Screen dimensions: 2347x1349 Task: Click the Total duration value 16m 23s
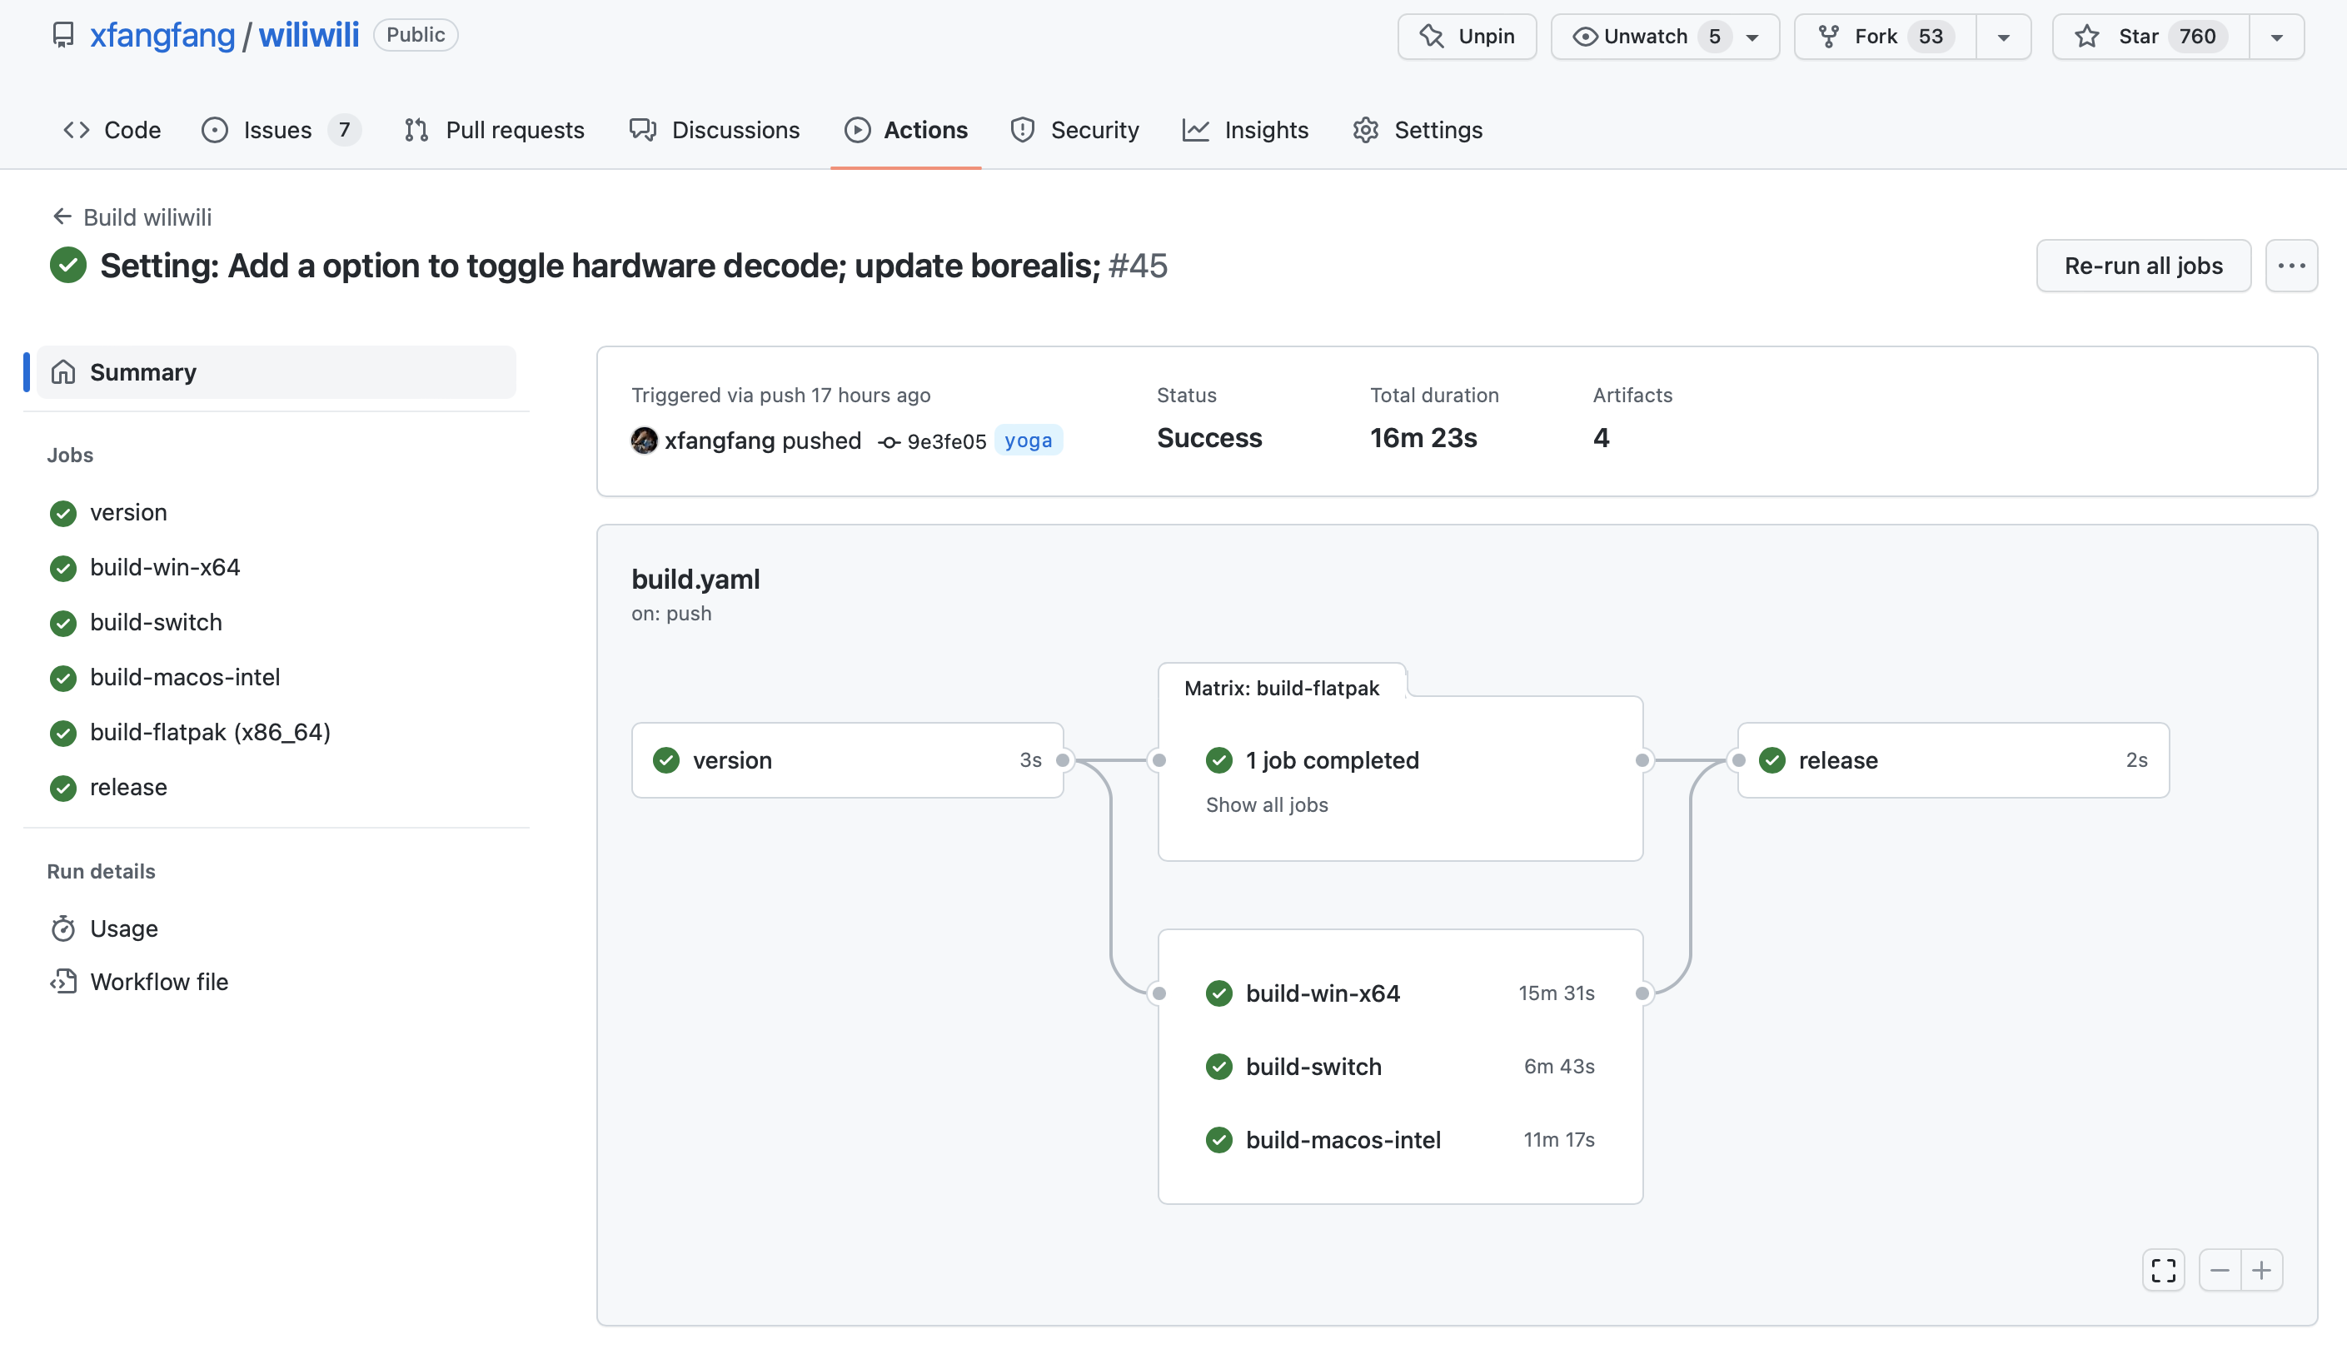(1423, 437)
